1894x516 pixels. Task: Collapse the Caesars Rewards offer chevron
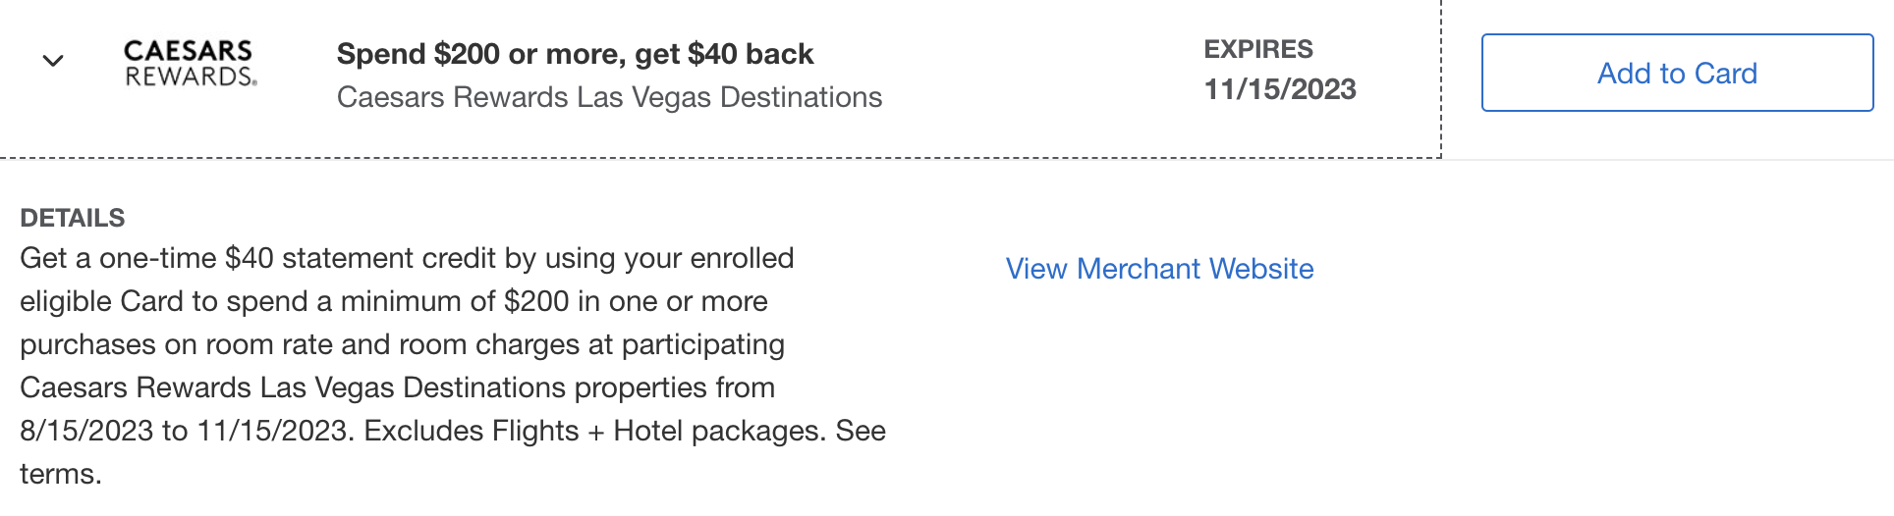53,61
